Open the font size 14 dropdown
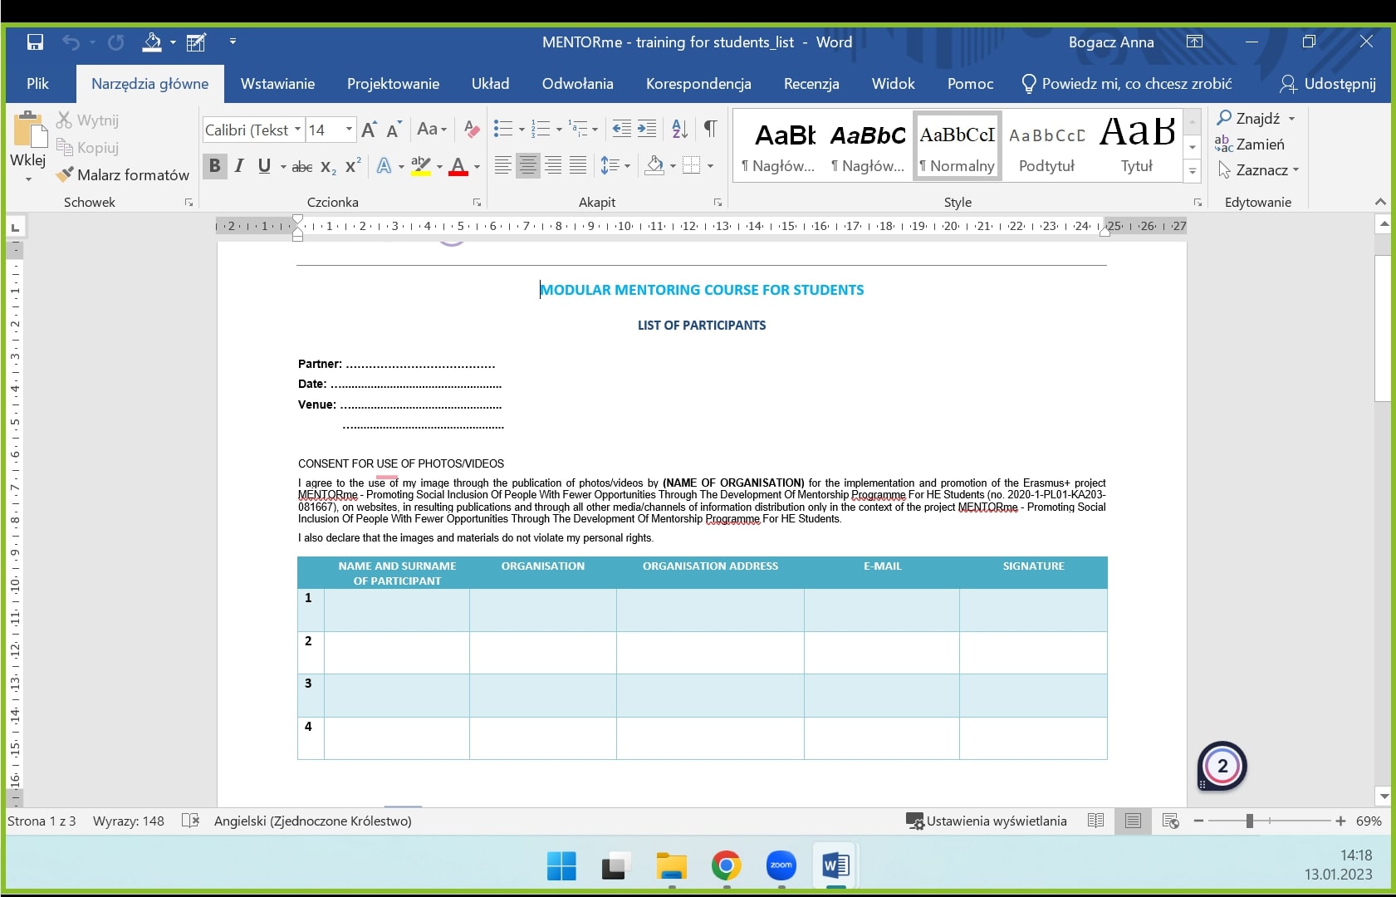The height and width of the screenshot is (897, 1396). pos(349,130)
